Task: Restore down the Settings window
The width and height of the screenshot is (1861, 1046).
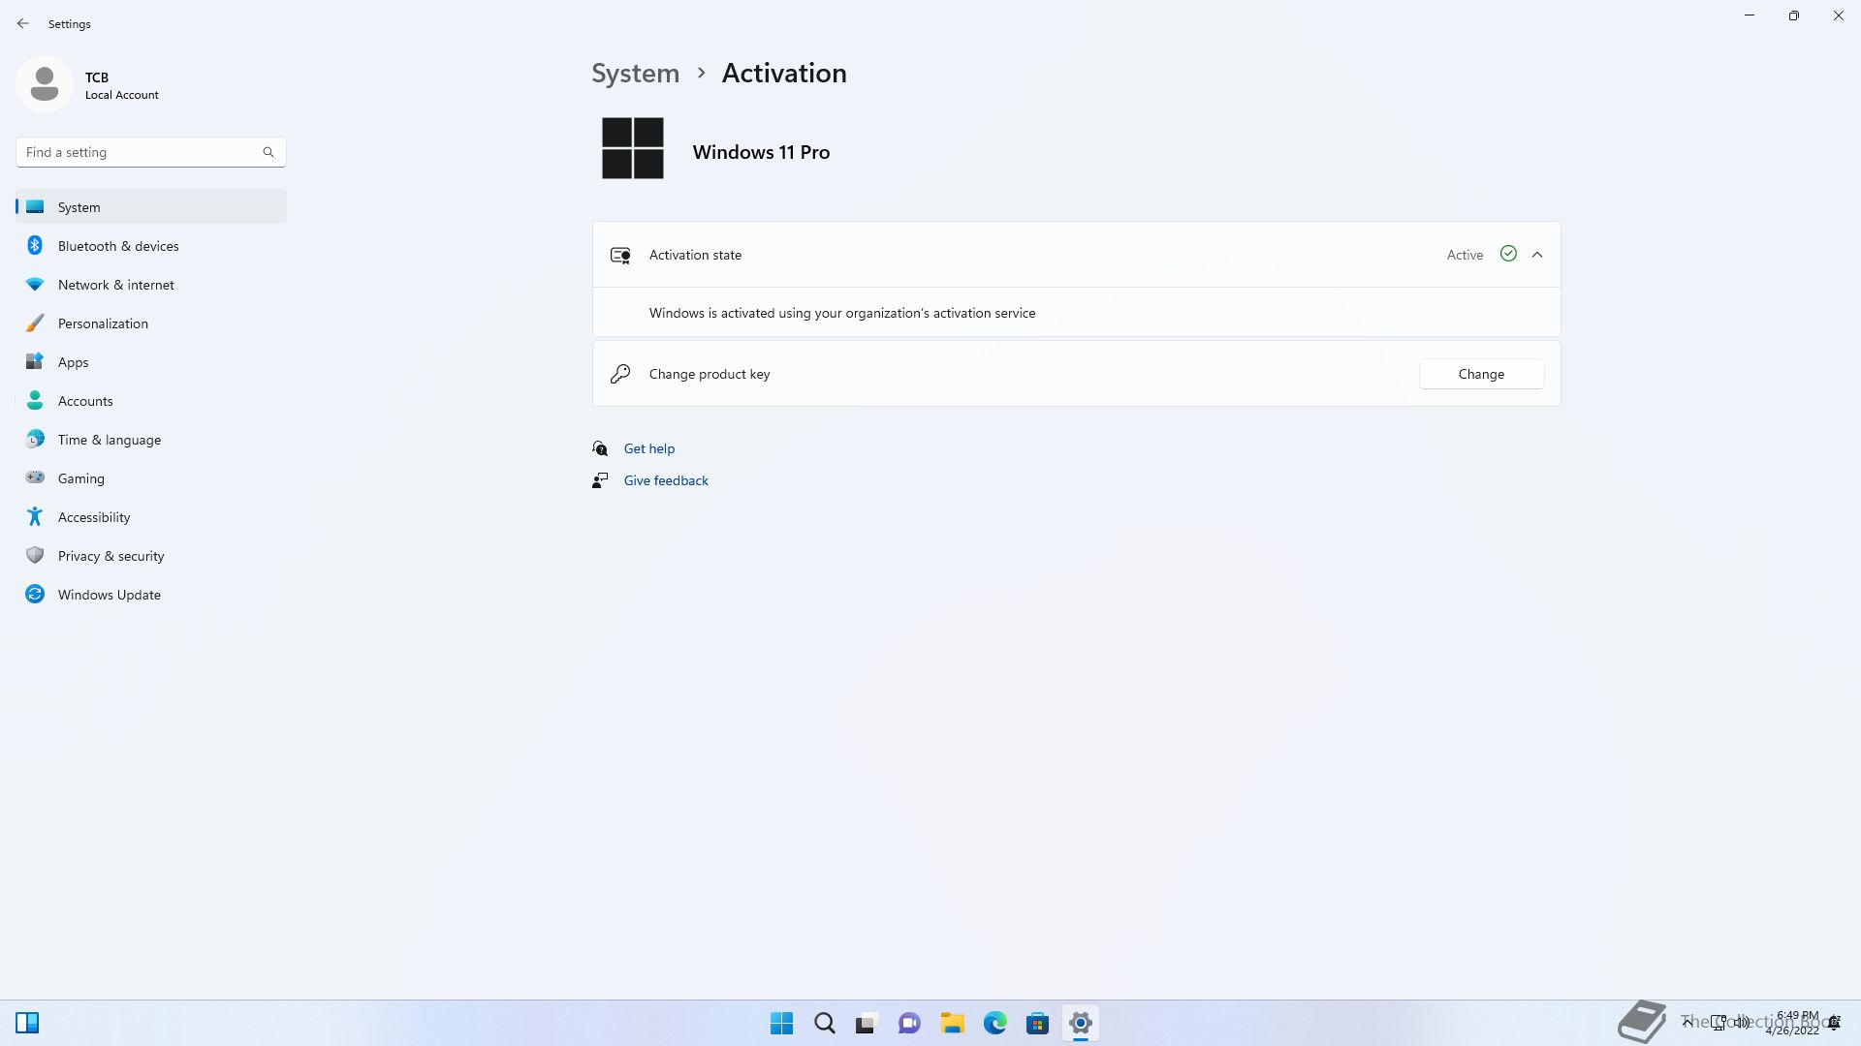Action: point(1793,15)
